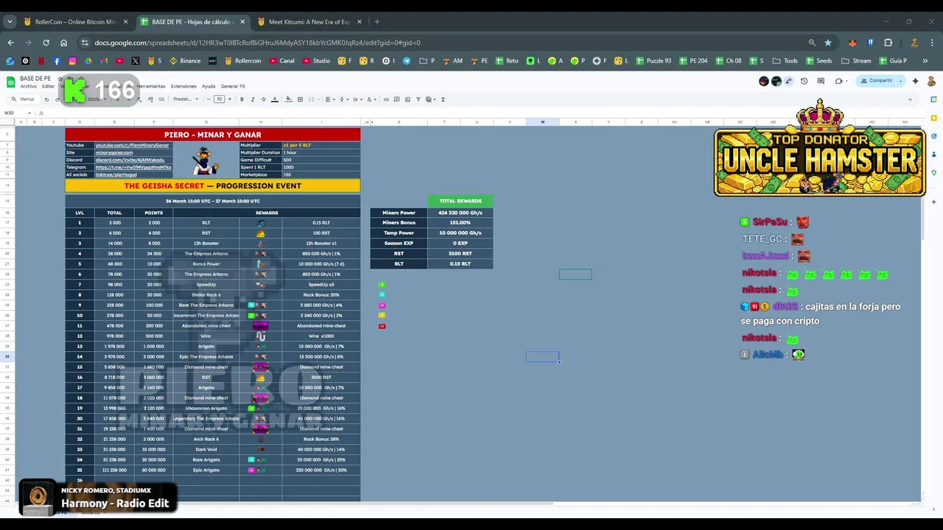Click the create filter icon

click(418, 99)
